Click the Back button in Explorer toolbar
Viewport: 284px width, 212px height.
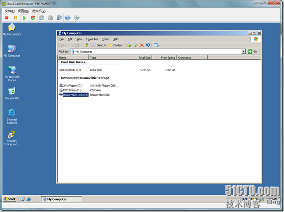point(64,45)
